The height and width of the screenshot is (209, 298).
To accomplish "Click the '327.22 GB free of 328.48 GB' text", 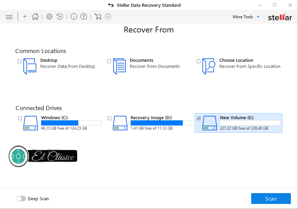I will (244, 128).
